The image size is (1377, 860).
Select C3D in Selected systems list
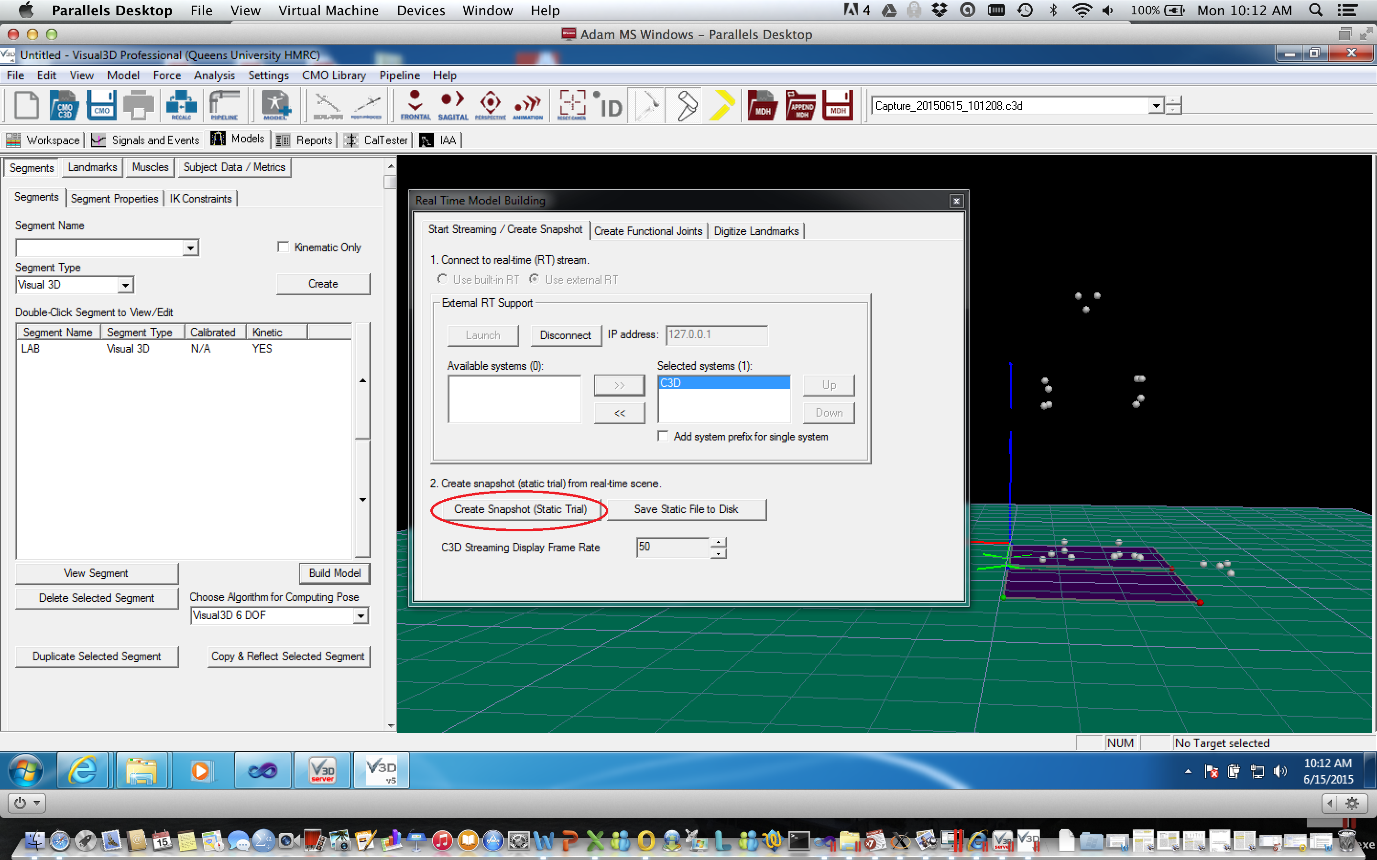coord(724,383)
